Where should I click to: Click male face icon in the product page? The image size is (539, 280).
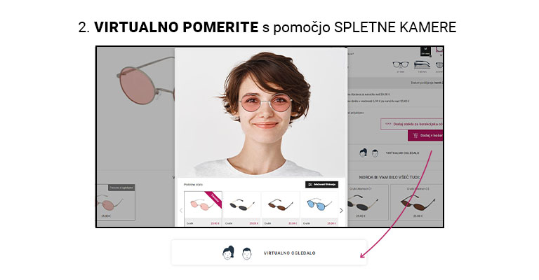pyautogui.click(x=375, y=153)
